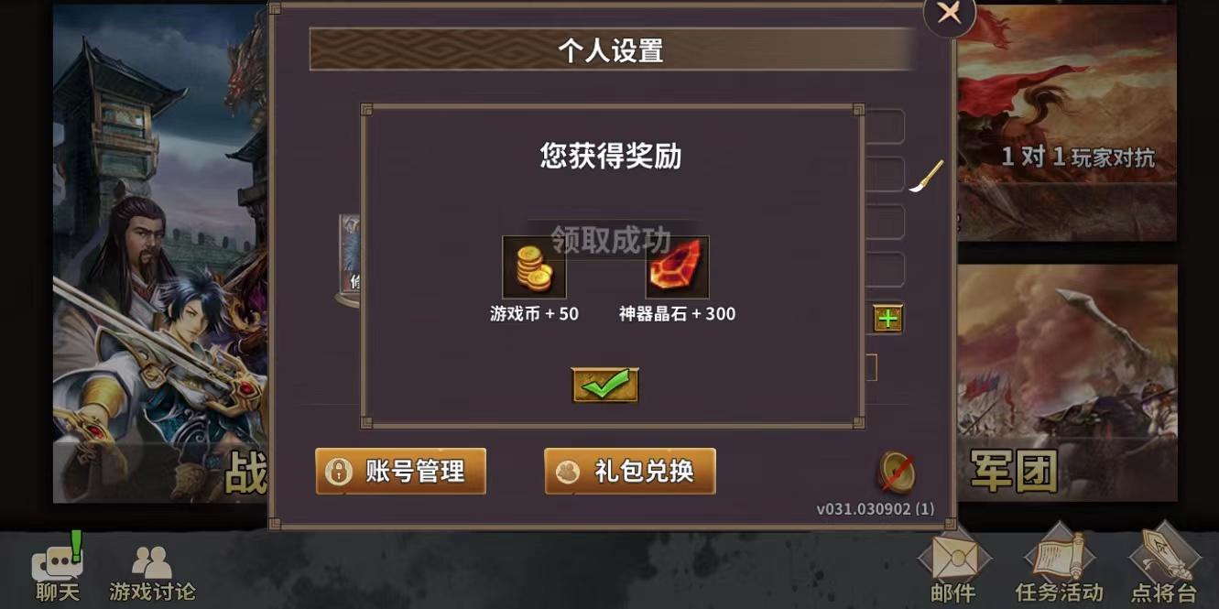
Task: Toggle the muted sound icon
Action: click(x=896, y=473)
